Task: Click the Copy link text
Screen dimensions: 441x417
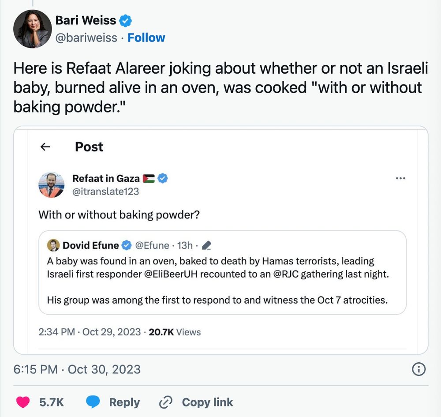Action: (x=207, y=402)
